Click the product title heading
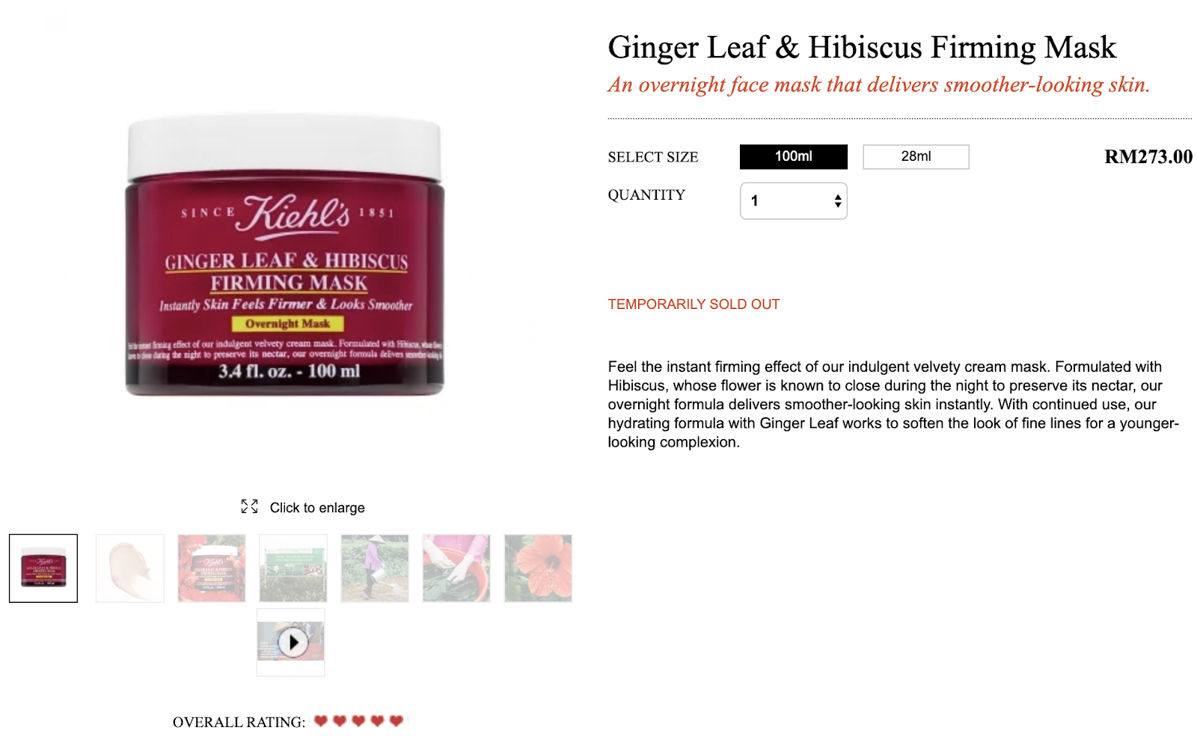This screenshot has width=1197, height=736. pos(862,47)
